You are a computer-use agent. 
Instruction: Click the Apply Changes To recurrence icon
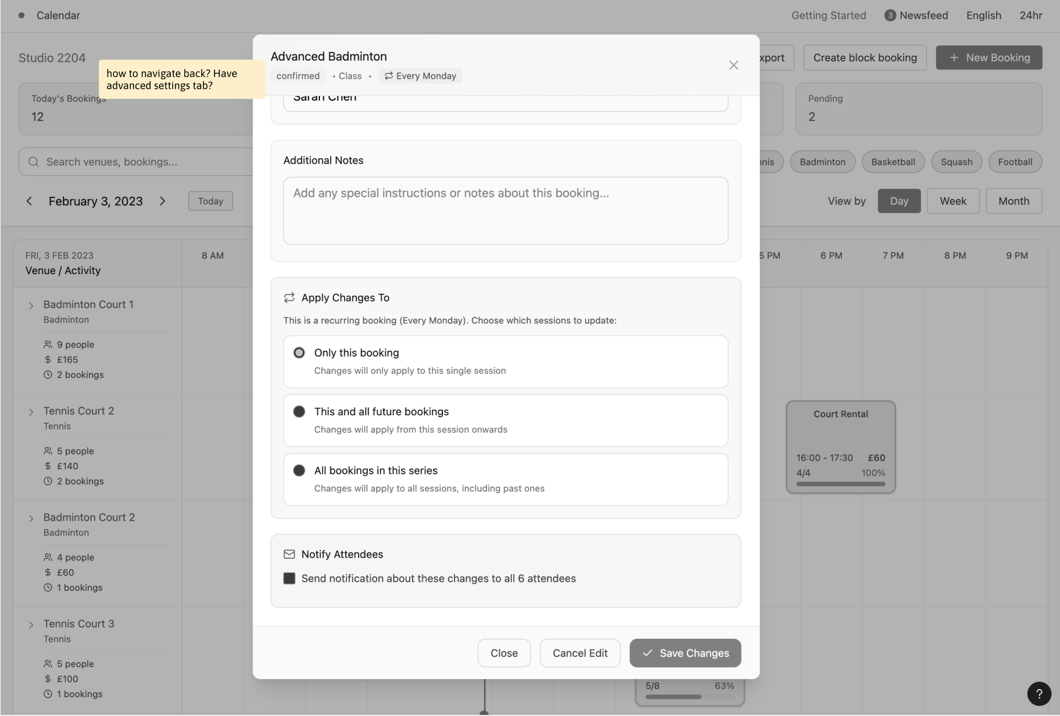pos(289,298)
